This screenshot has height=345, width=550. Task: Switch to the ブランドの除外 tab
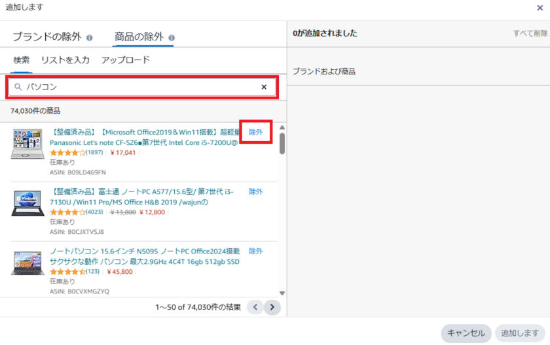[x=48, y=37]
